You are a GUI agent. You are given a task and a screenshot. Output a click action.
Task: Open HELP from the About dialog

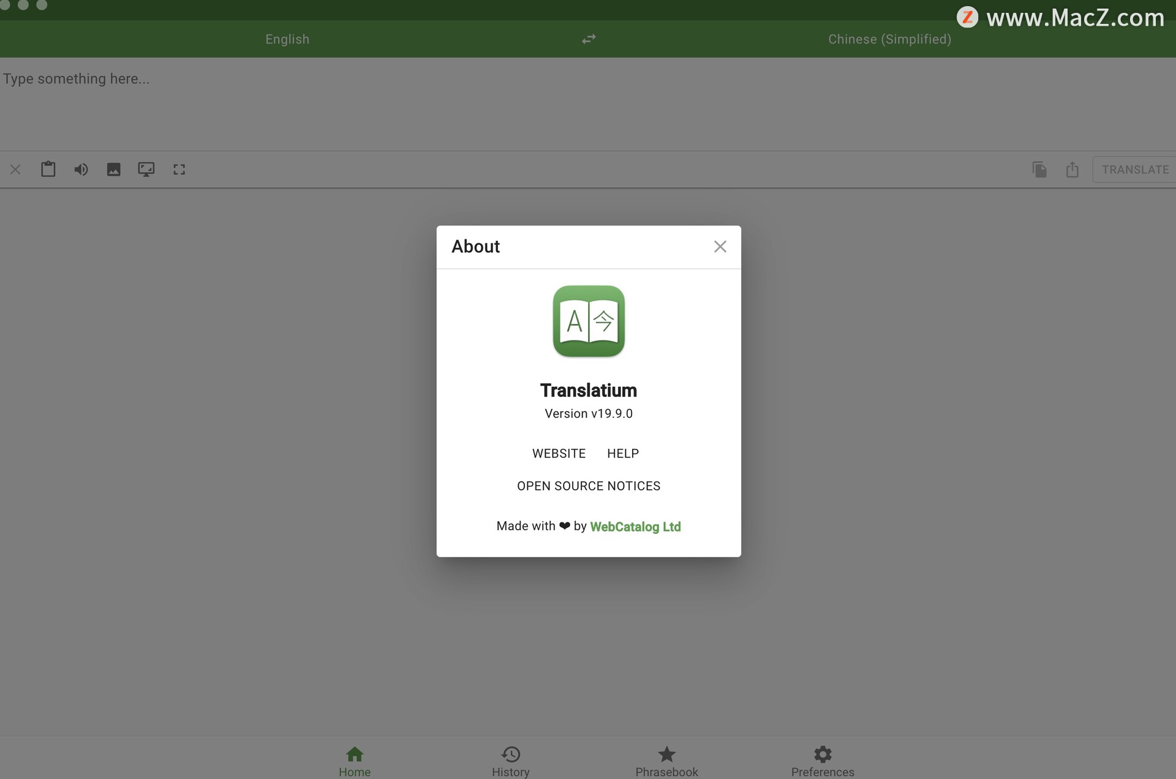(x=623, y=454)
